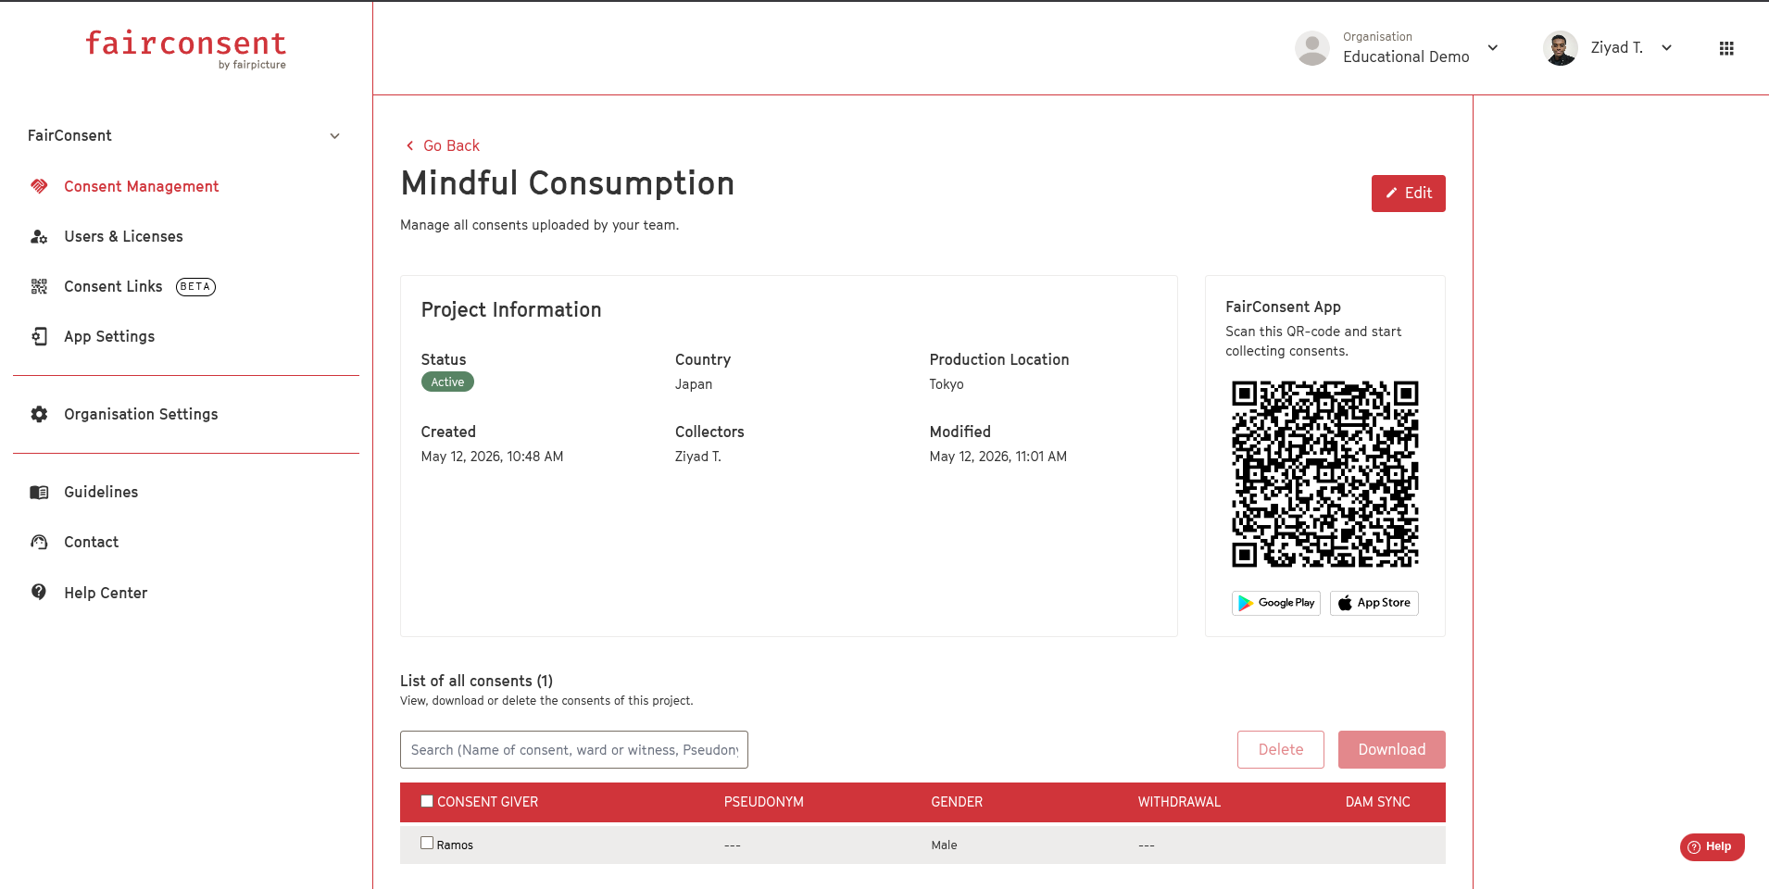
Task: Click the BETA badge next to Consent Links
Action: point(195,286)
